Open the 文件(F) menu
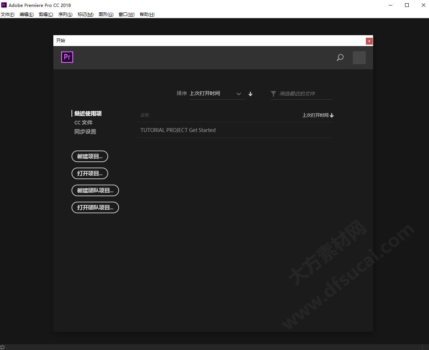Viewport: 429px width, 350px height. [7, 14]
